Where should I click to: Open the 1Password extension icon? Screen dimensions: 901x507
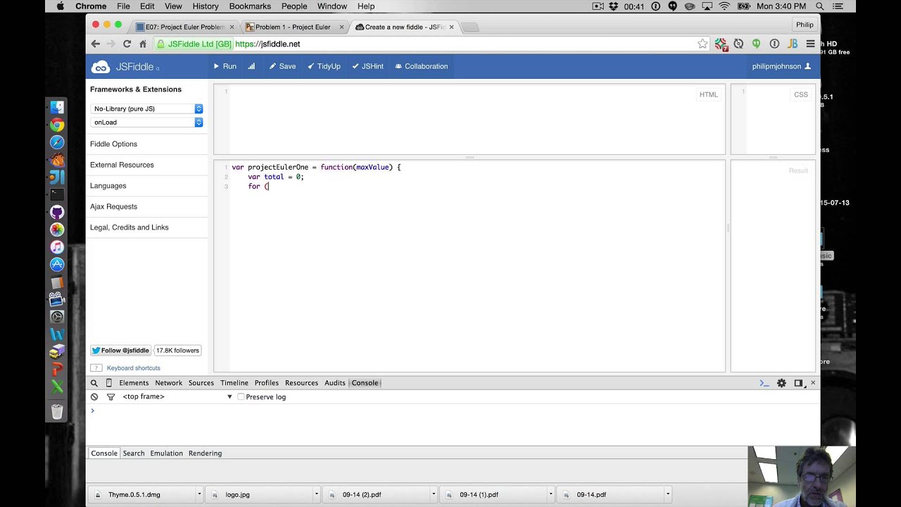tap(774, 44)
